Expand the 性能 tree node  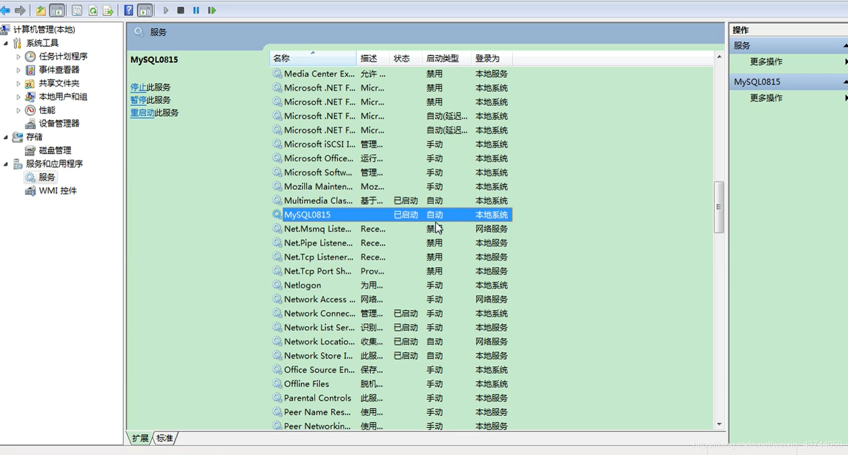click(18, 110)
